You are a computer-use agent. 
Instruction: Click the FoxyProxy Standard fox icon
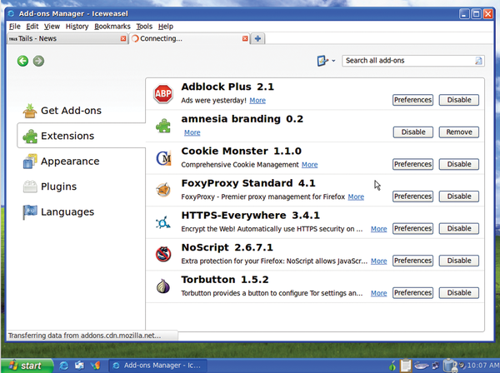pos(163,190)
